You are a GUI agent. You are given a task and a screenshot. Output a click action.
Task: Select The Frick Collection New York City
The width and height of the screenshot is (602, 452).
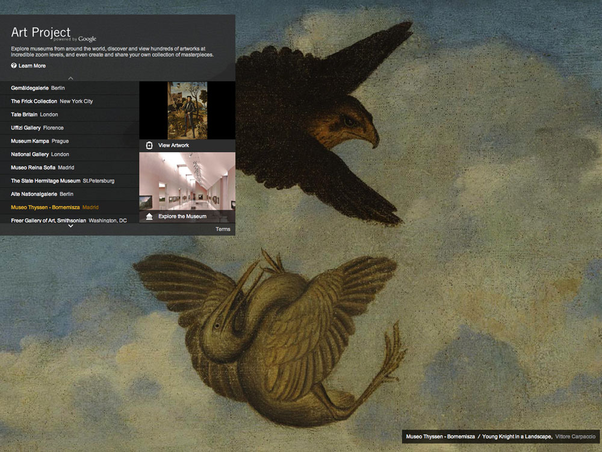69,101
